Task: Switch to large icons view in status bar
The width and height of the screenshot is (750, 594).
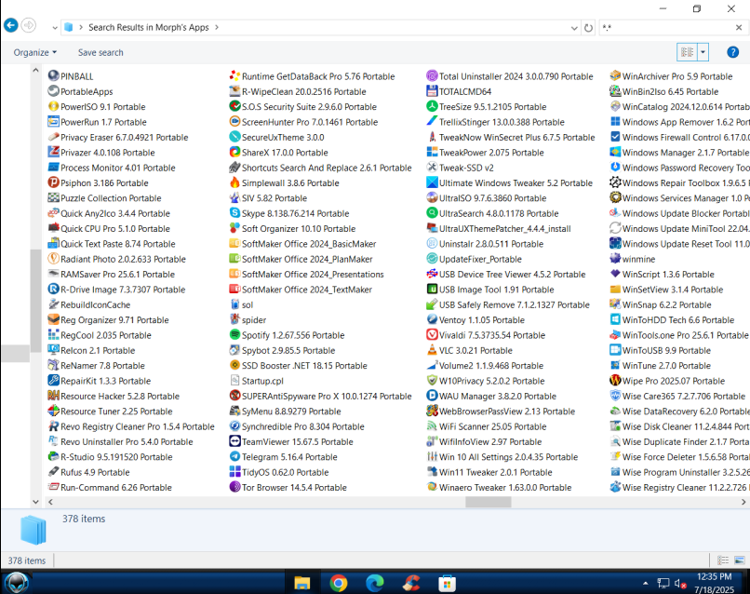Action: point(739,560)
